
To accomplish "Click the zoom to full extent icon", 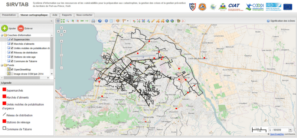I will point(63,21).
